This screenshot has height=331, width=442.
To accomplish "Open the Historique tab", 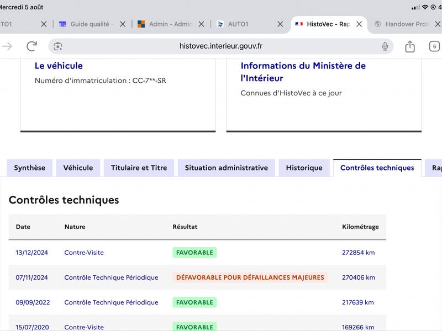I will [304, 168].
